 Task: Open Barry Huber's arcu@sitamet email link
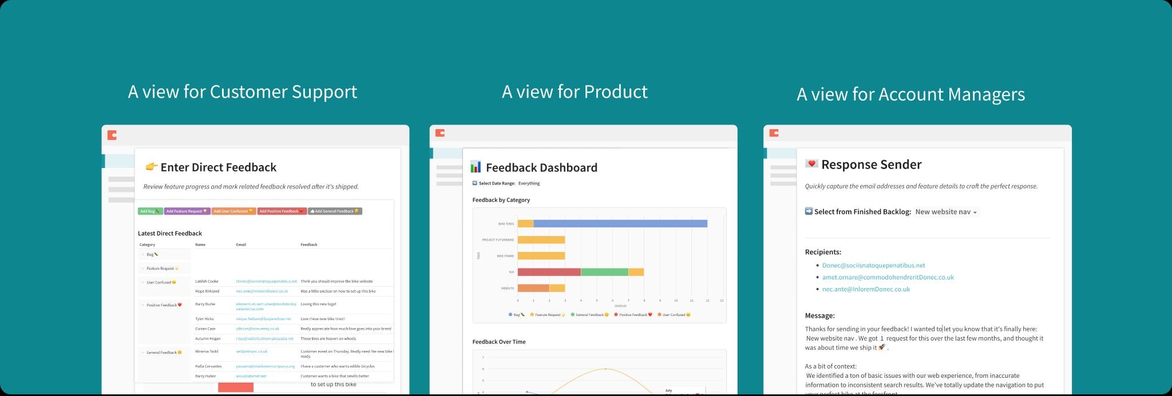point(251,376)
